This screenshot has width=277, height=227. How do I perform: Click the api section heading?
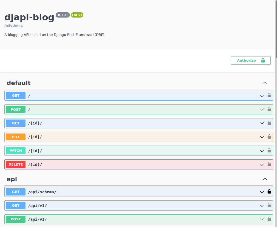click(x=12, y=179)
